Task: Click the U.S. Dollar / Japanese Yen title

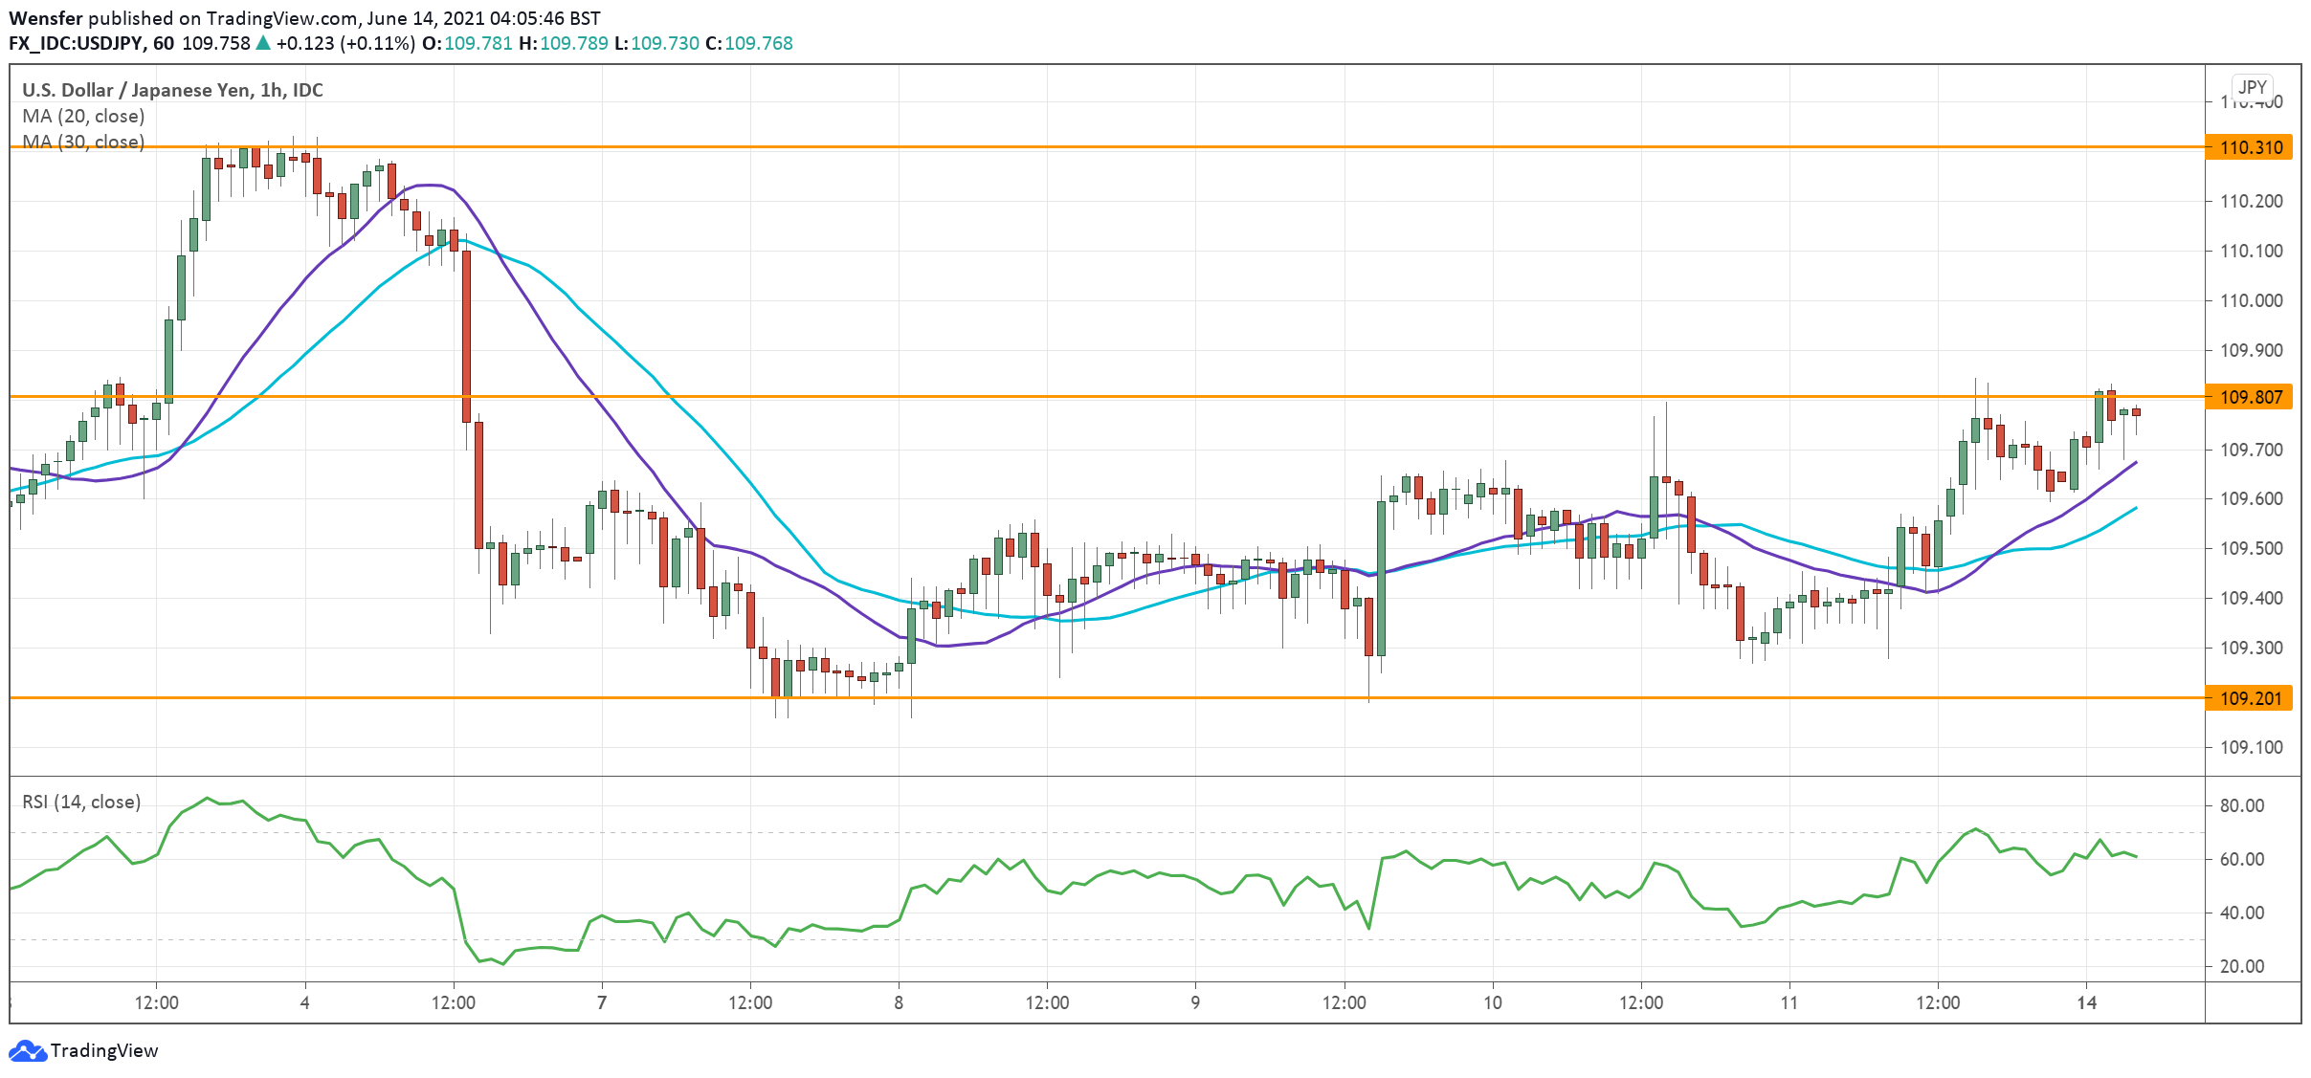Action: point(172,90)
